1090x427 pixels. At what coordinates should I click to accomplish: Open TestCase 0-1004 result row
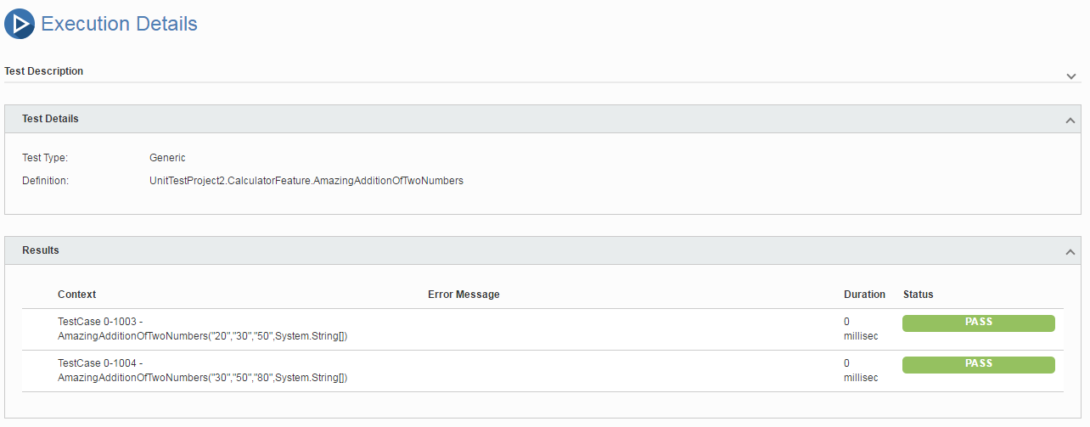[x=542, y=371]
